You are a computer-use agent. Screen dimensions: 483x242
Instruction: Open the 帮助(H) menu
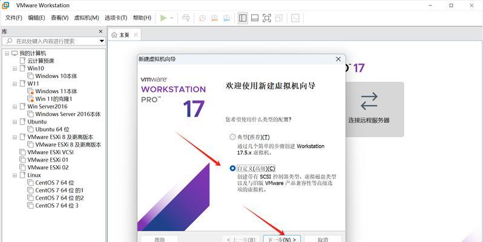(142, 18)
